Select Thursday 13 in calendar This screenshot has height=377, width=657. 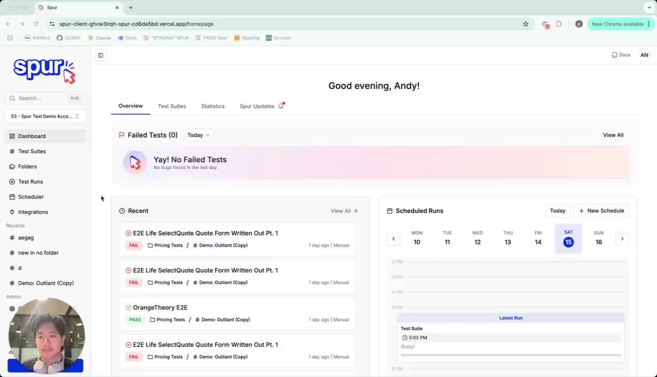point(508,238)
